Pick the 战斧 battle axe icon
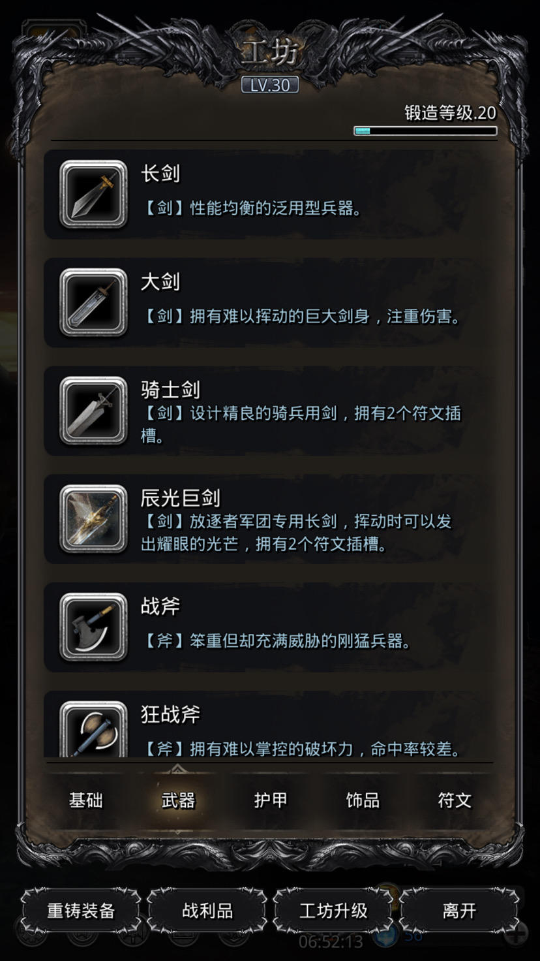The image size is (540, 961). click(93, 627)
